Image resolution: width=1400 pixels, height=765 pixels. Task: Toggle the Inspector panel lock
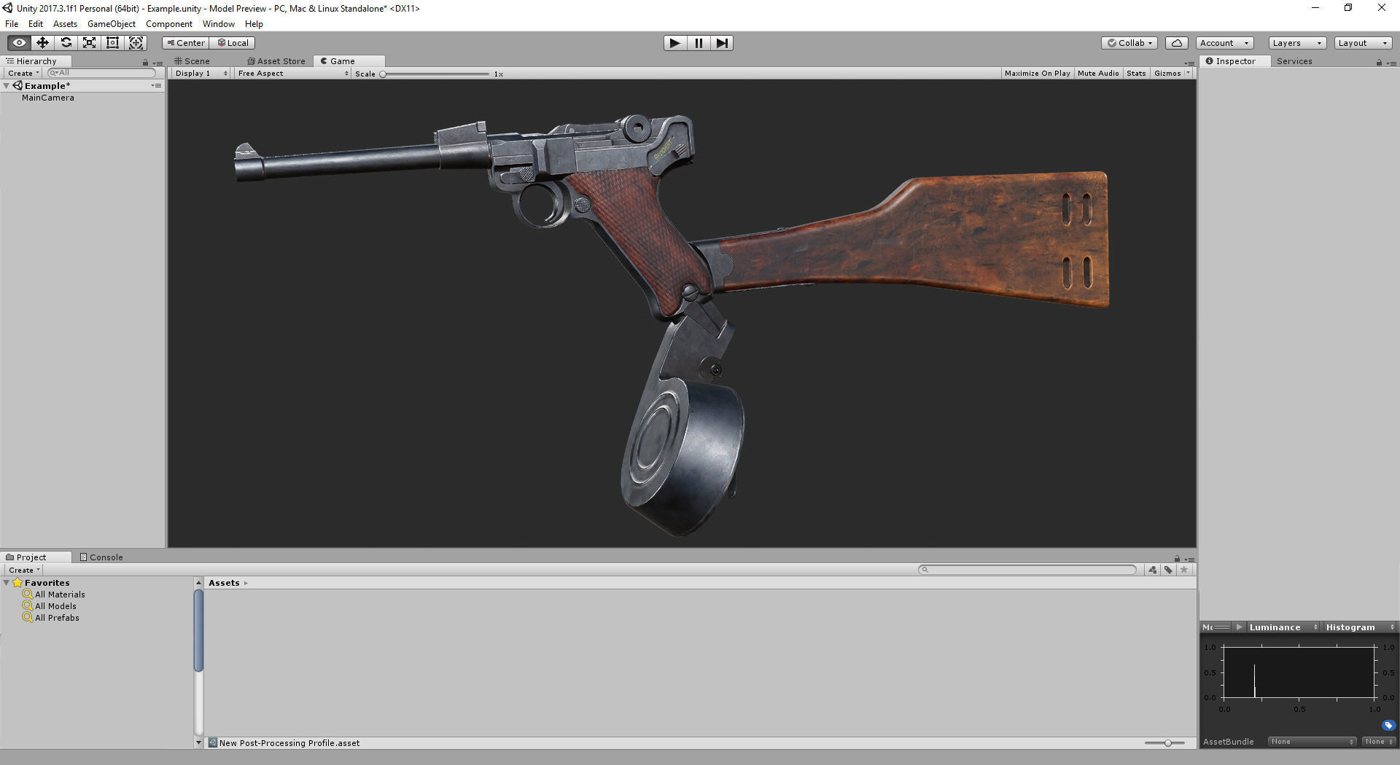(x=1379, y=63)
